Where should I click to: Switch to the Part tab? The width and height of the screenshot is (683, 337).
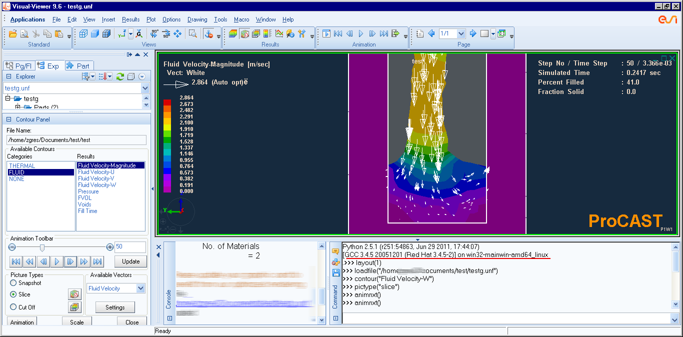(78, 65)
